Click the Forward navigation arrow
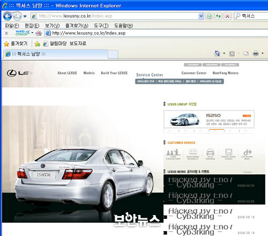This screenshot has height=236, width=268. pyautogui.click(x=17, y=16)
